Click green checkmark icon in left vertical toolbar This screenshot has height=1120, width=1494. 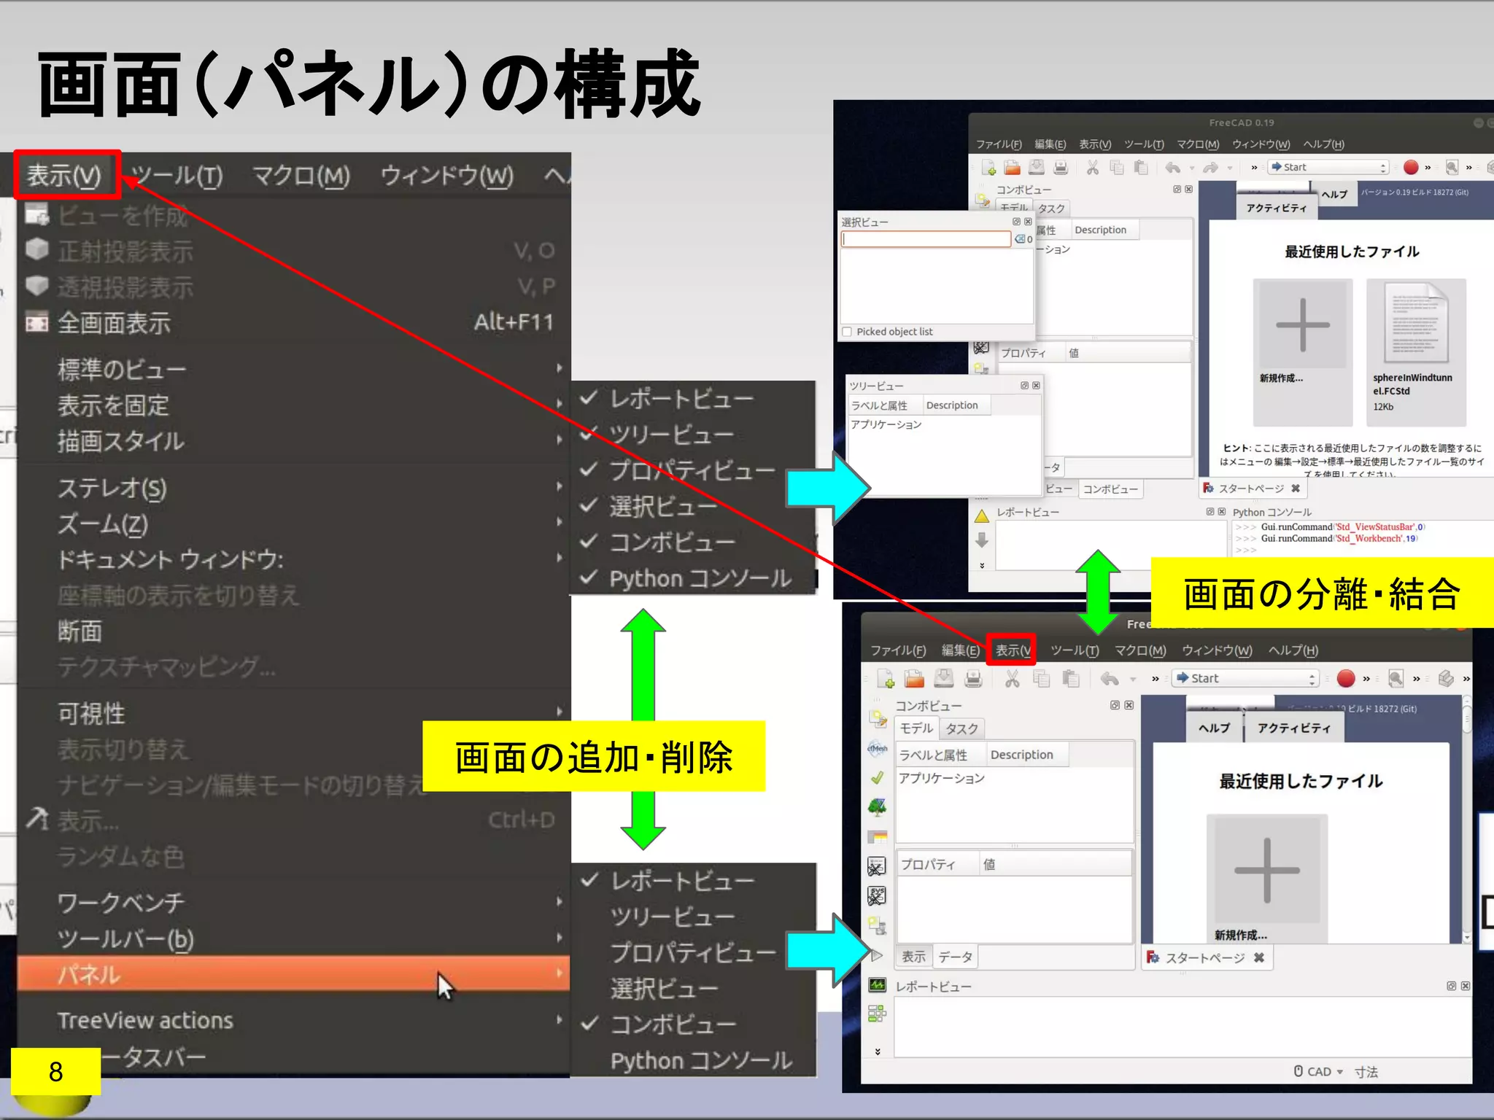[x=877, y=778]
